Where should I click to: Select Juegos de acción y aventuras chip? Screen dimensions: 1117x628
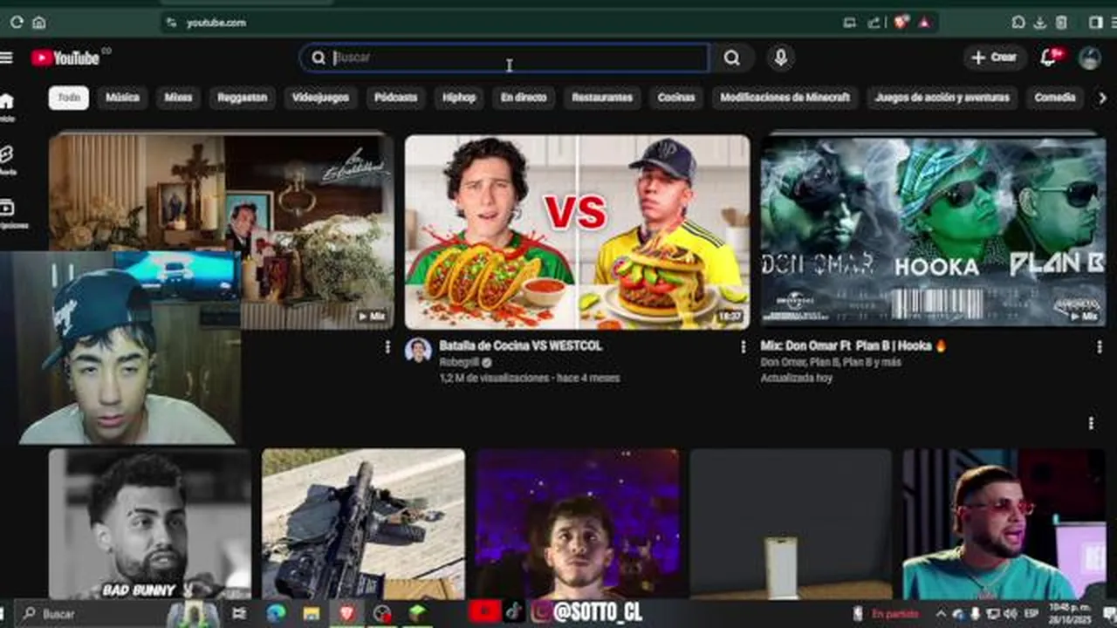942,98
